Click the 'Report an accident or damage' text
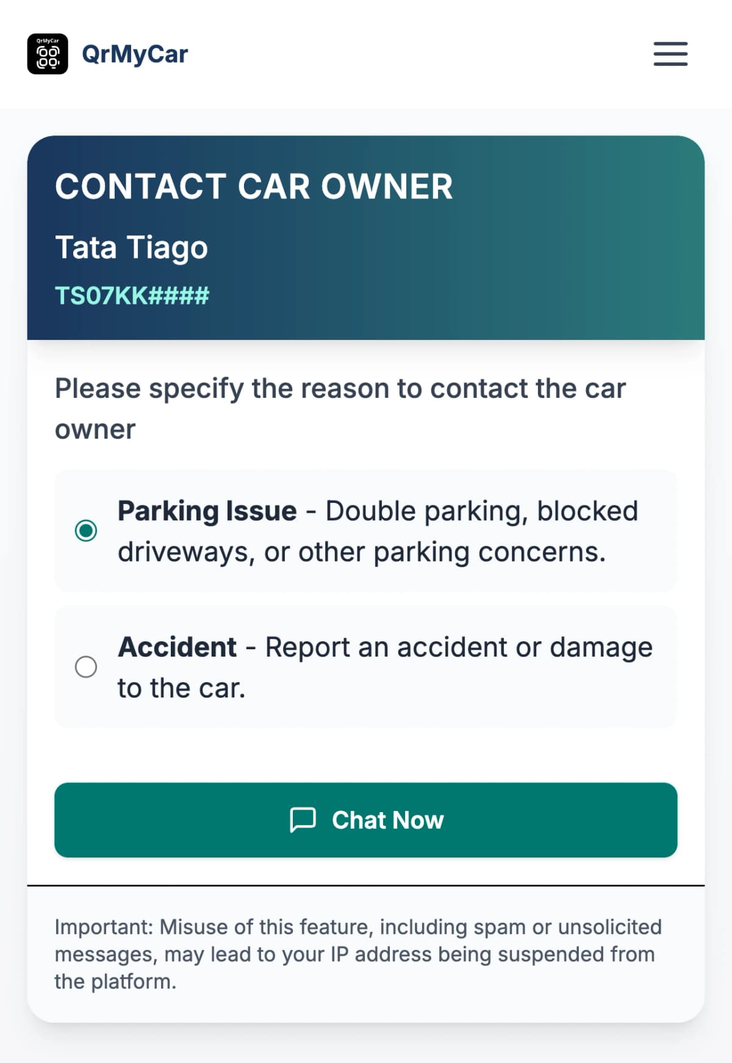732x1063 pixels. point(458,647)
